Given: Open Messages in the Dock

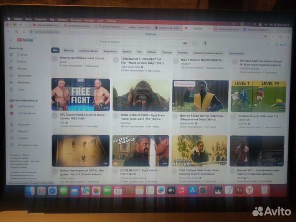Looking at the screenshot, I should tap(63, 191).
